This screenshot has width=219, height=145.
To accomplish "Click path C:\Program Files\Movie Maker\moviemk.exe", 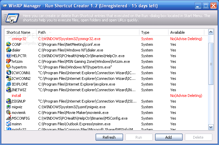I will tap(73, 113).
